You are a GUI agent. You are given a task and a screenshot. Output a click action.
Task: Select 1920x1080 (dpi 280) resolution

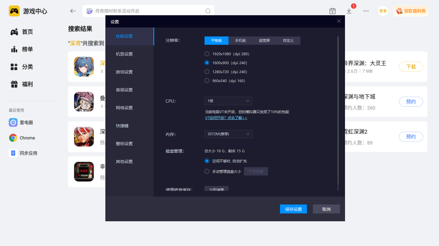click(x=207, y=54)
